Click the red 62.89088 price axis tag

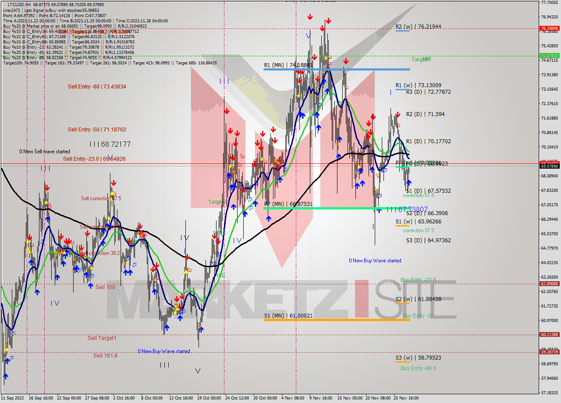coord(550,283)
